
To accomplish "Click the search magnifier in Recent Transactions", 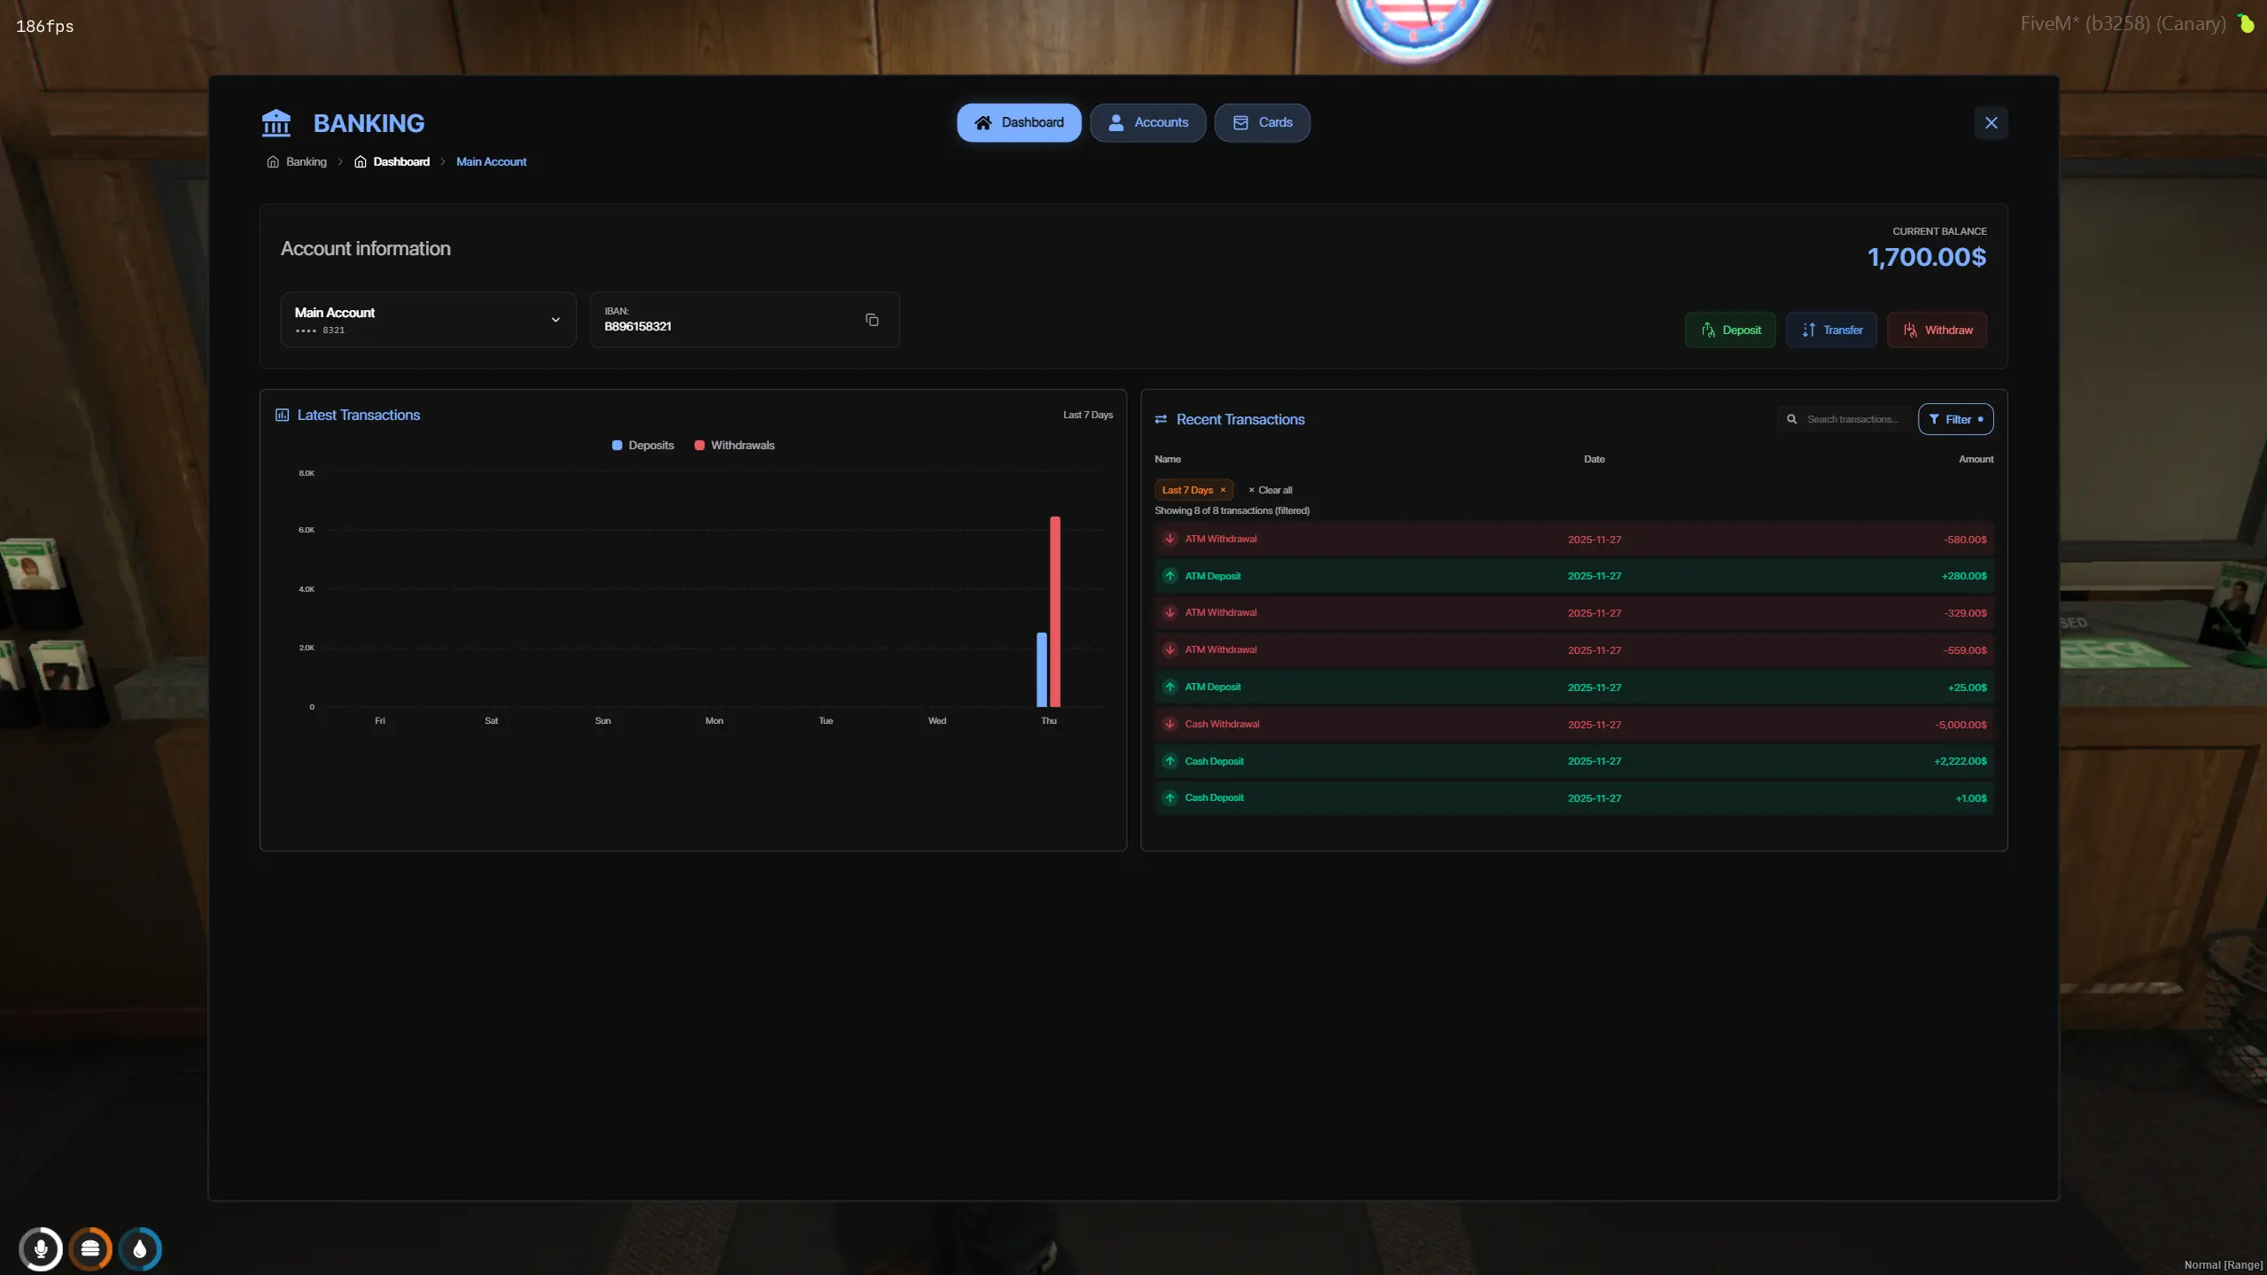I will [x=1790, y=418].
